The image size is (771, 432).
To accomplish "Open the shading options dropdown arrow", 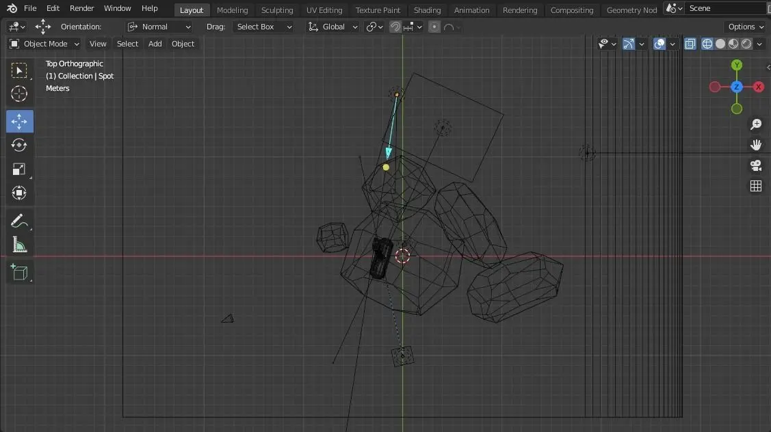I will coord(759,44).
